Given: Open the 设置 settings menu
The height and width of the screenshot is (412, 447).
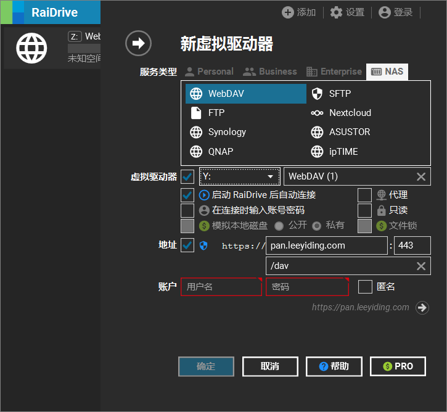Looking at the screenshot, I should (x=347, y=12).
